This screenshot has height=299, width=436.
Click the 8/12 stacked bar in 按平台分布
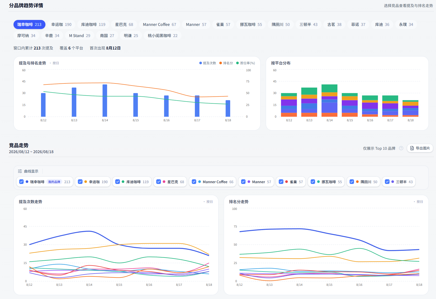289,105
